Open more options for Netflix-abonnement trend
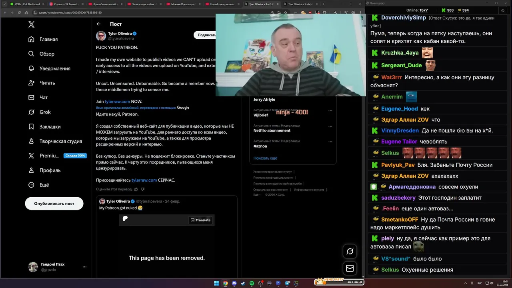 pyautogui.click(x=330, y=126)
